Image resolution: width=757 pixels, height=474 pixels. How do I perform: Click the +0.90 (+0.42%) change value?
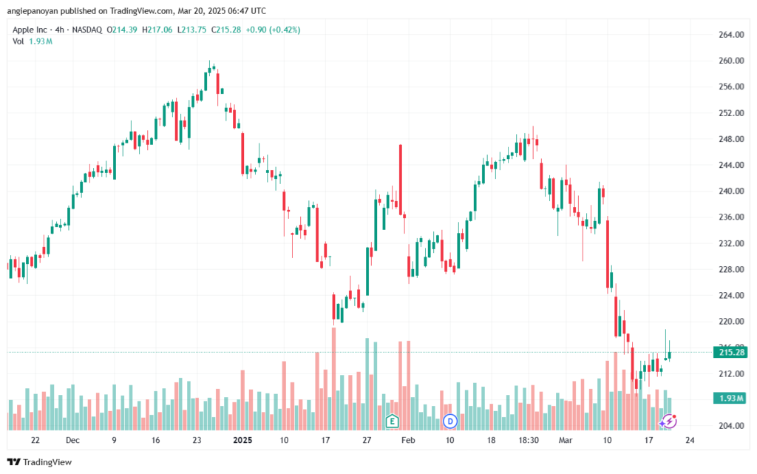(273, 30)
